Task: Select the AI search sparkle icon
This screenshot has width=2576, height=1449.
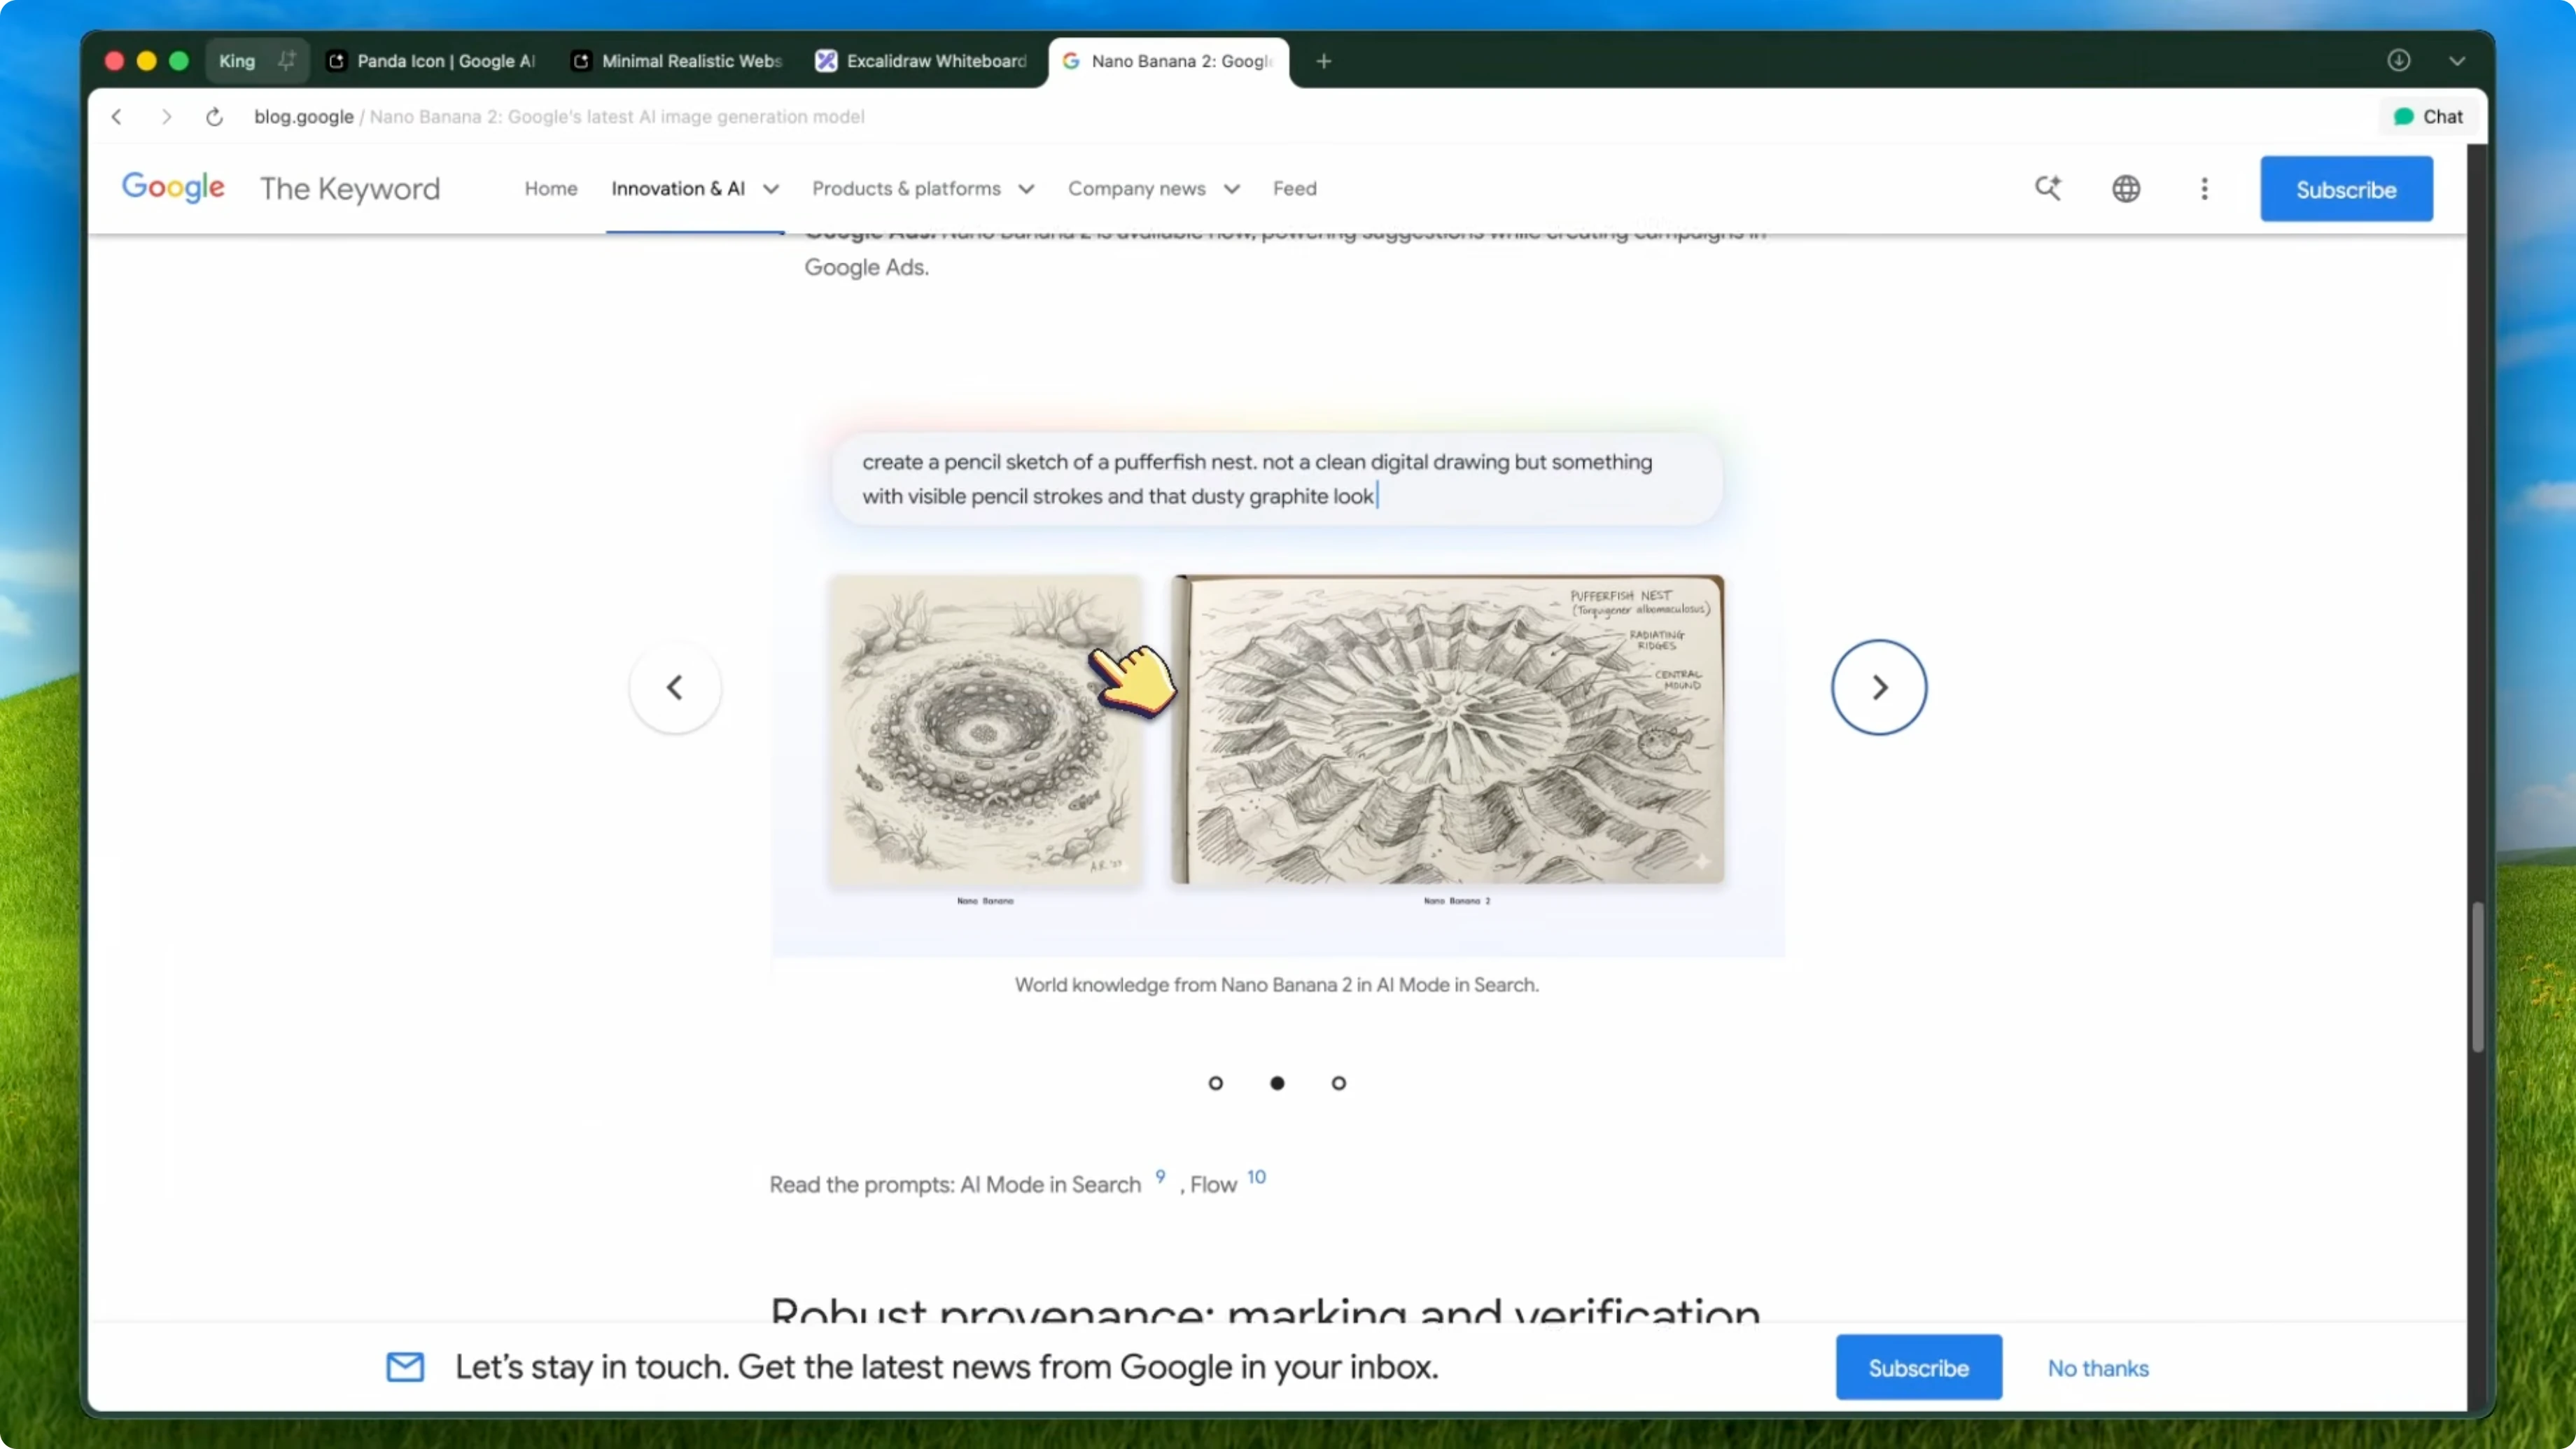Action: point(2049,188)
